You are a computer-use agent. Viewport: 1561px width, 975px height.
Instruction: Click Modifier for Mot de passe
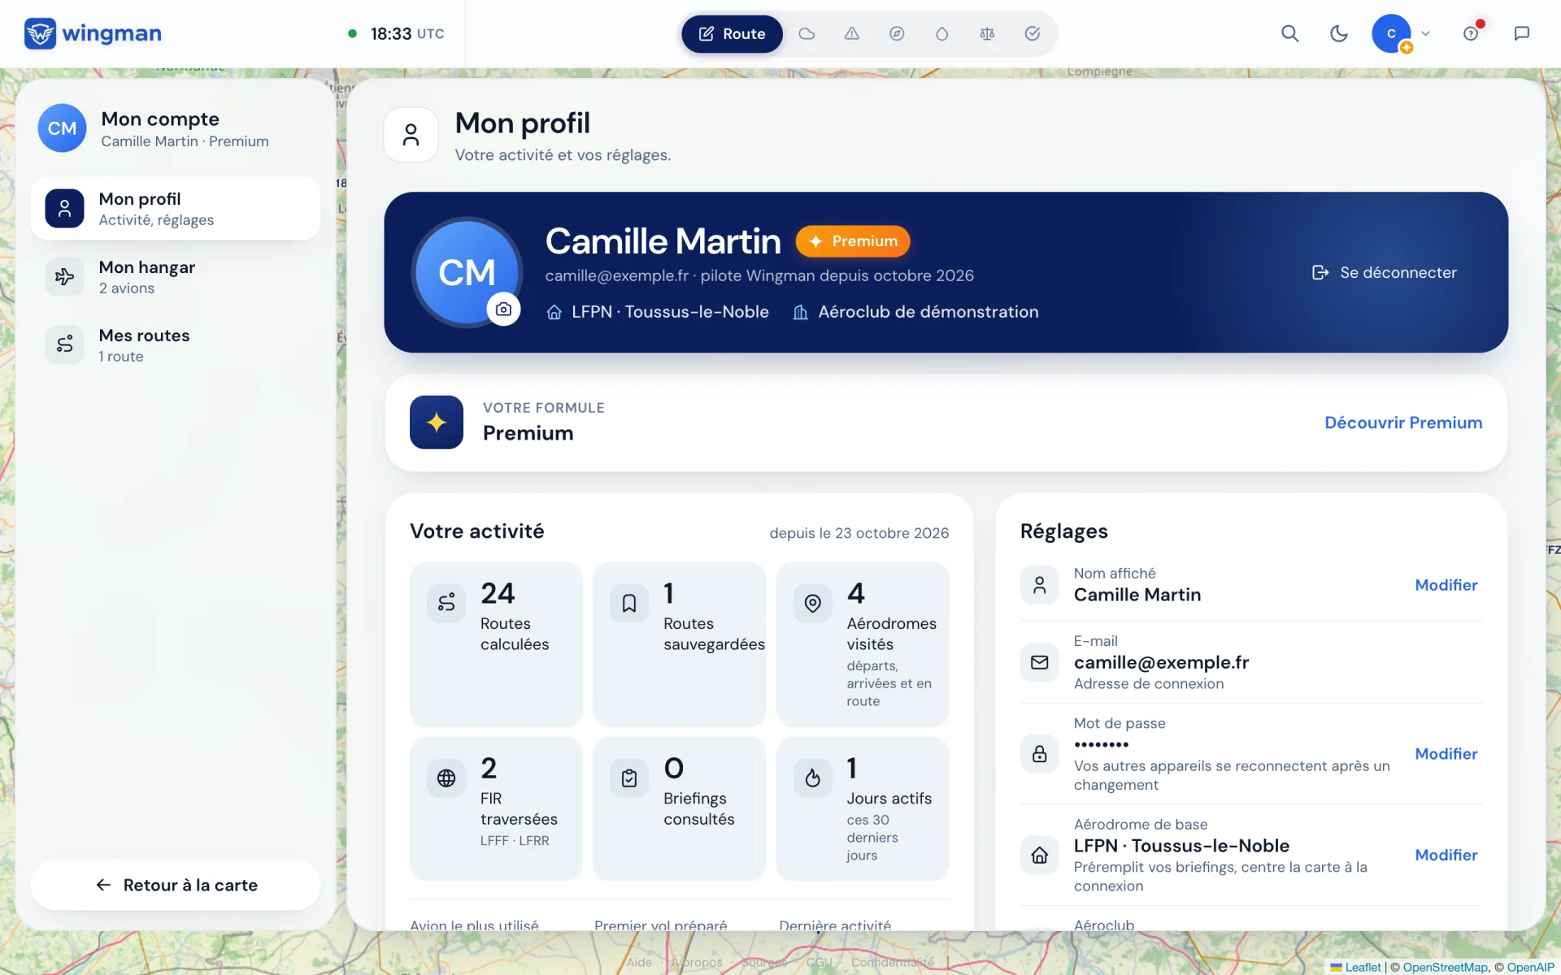click(x=1446, y=754)
